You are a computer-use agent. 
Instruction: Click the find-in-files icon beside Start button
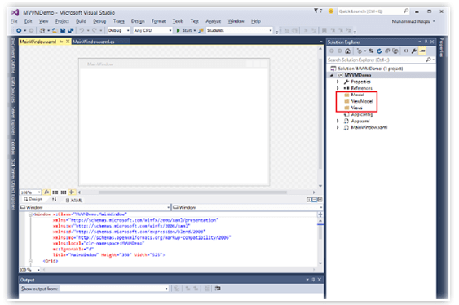(201, 30)
